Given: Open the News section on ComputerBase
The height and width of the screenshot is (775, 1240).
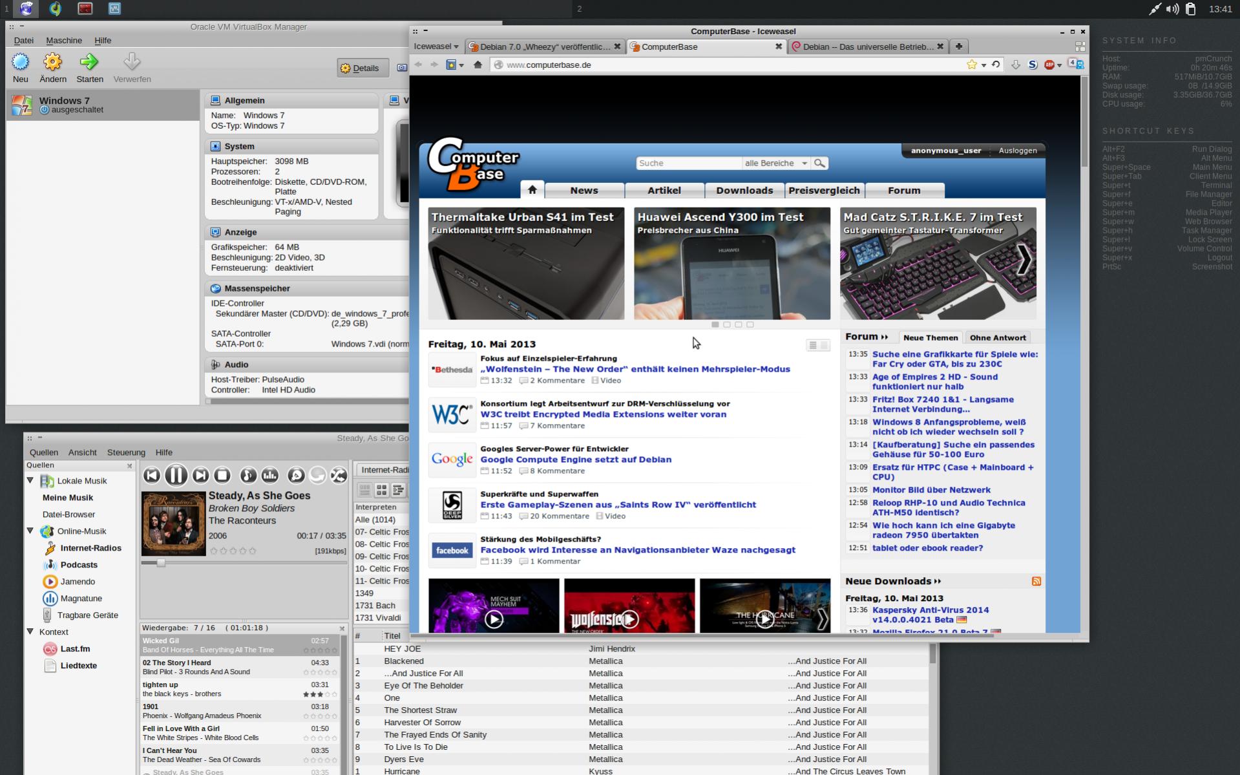Looking at the screenshot, I should [584, 190].
